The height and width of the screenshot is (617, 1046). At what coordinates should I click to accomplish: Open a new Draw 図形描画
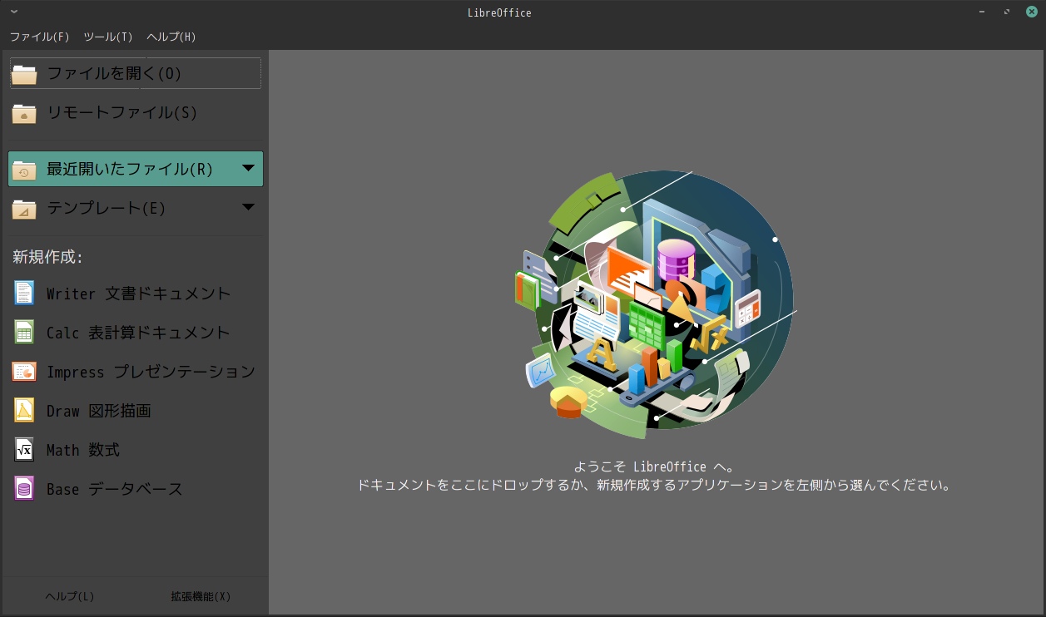tap(135, 411)
